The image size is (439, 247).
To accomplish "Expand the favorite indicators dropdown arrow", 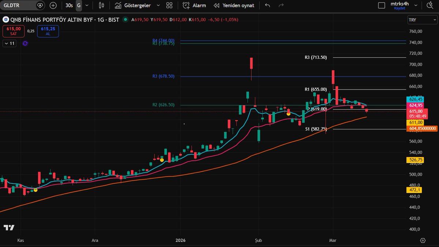I will point(158,5).
